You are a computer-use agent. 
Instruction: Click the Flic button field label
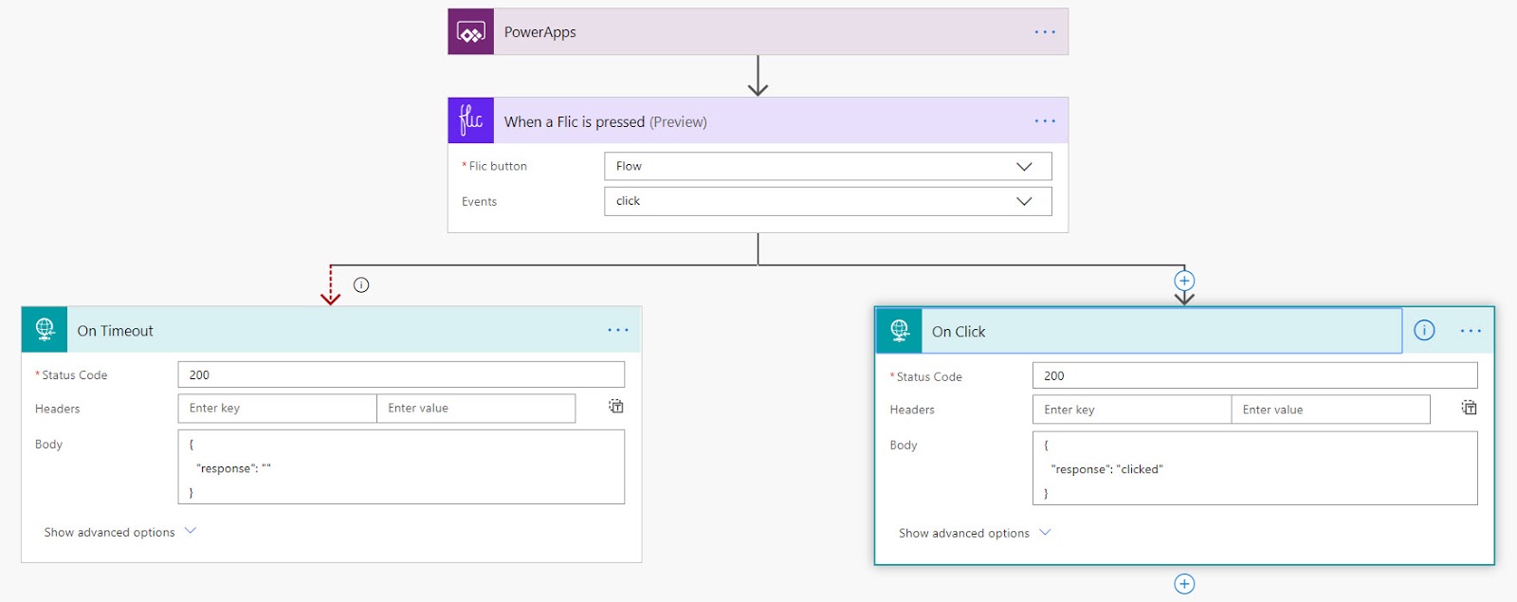494,166
